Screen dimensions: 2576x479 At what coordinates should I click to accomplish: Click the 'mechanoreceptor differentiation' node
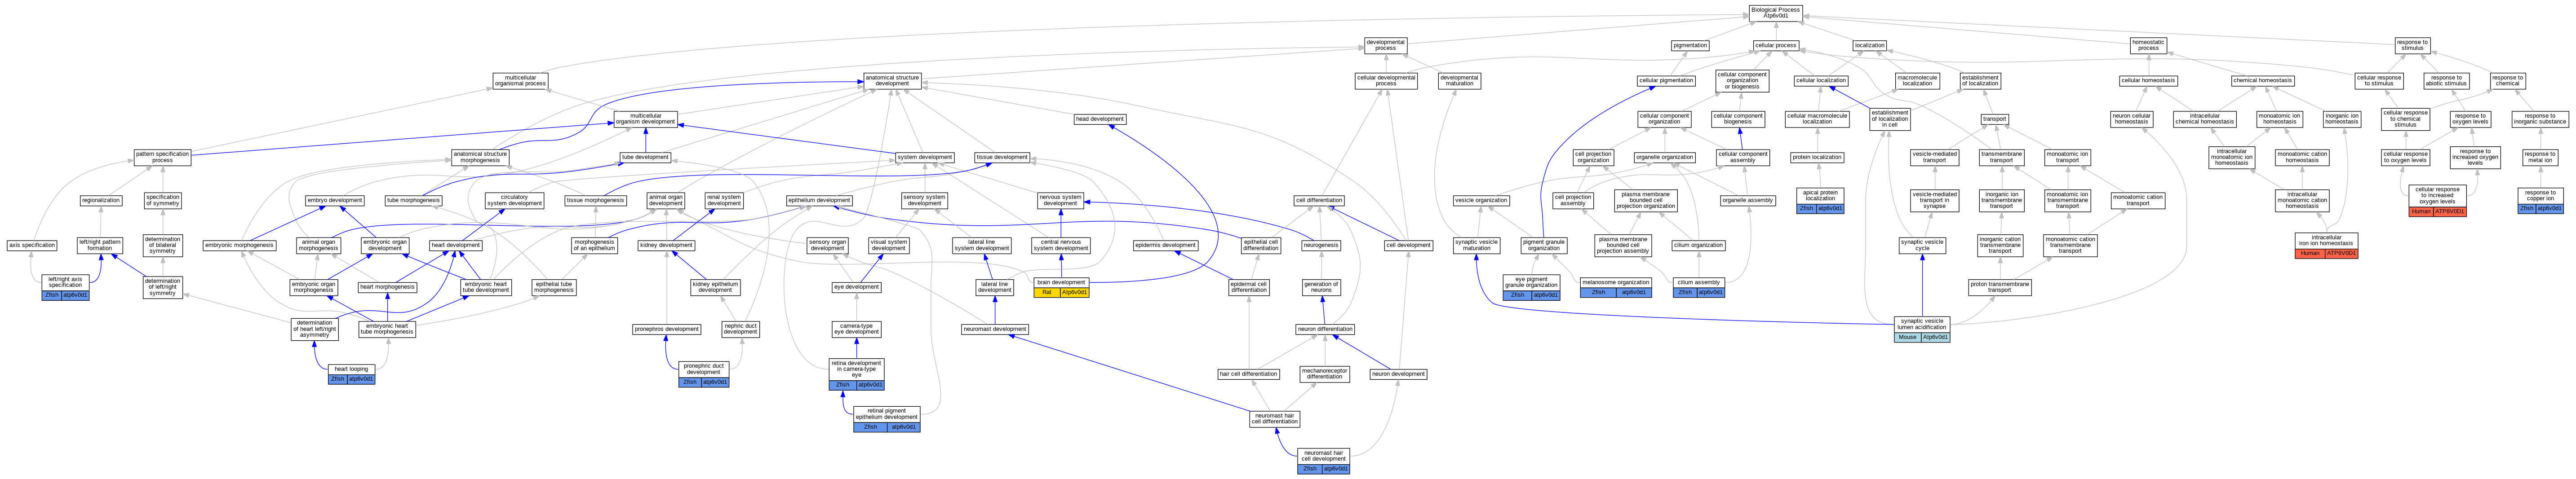[1324, 374]
